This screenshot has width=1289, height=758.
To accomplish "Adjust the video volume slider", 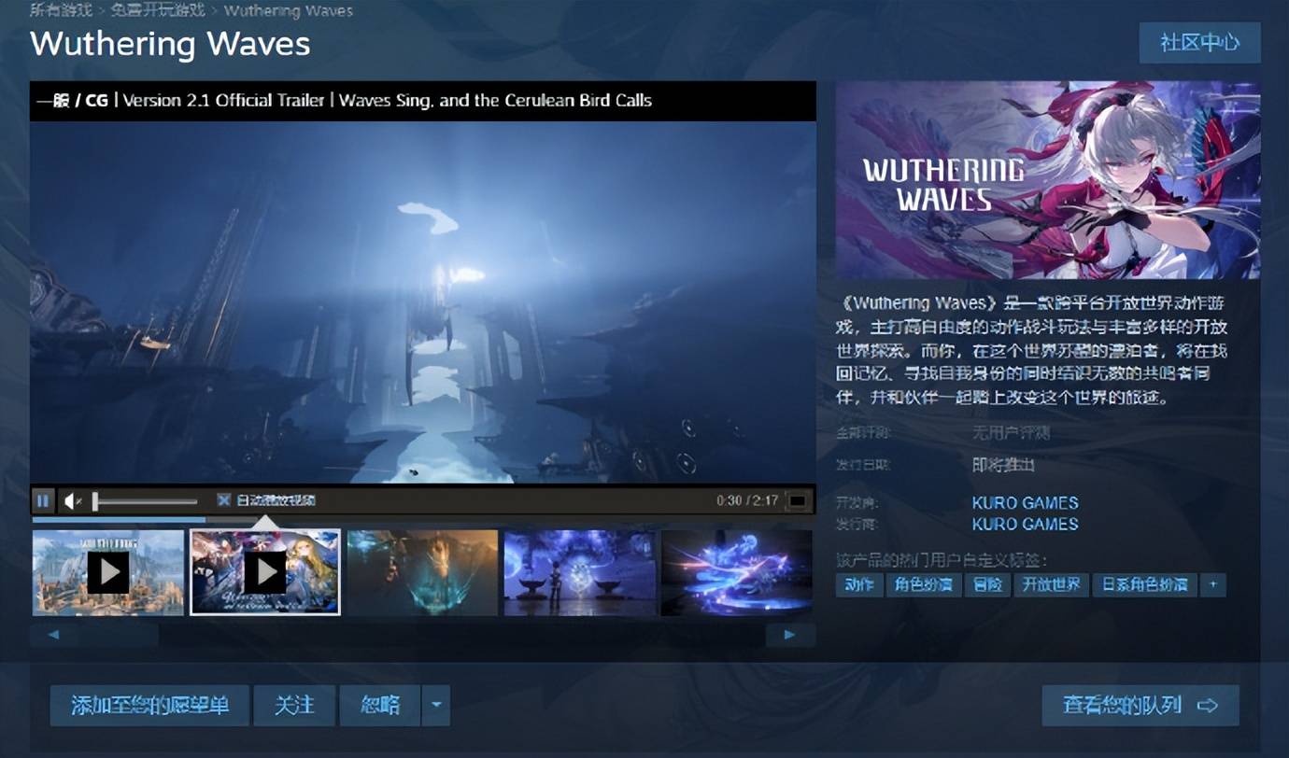I will 145,501.
